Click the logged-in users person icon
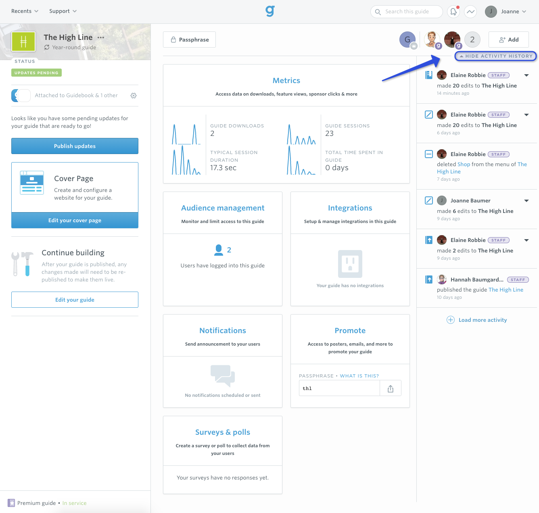 [x=218, y=250]
